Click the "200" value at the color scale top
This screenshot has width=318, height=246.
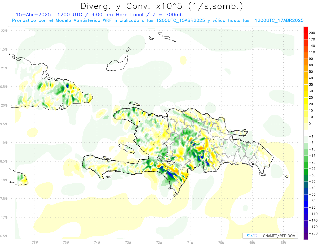pyautogui.click(x=312, y=33)
